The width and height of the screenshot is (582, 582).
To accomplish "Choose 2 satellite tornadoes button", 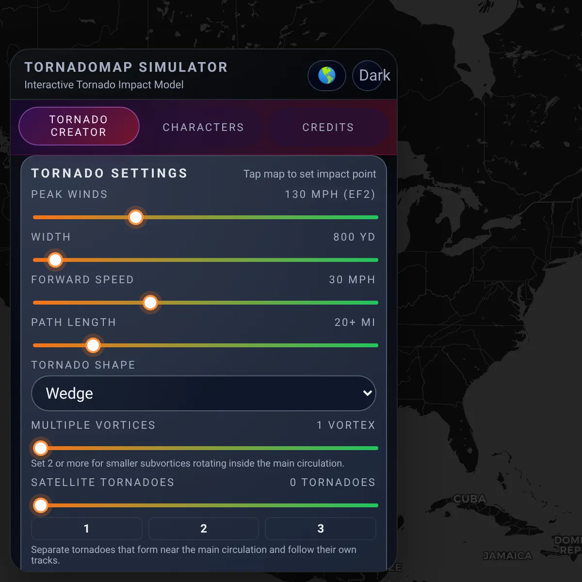I will tap(204, 529).
